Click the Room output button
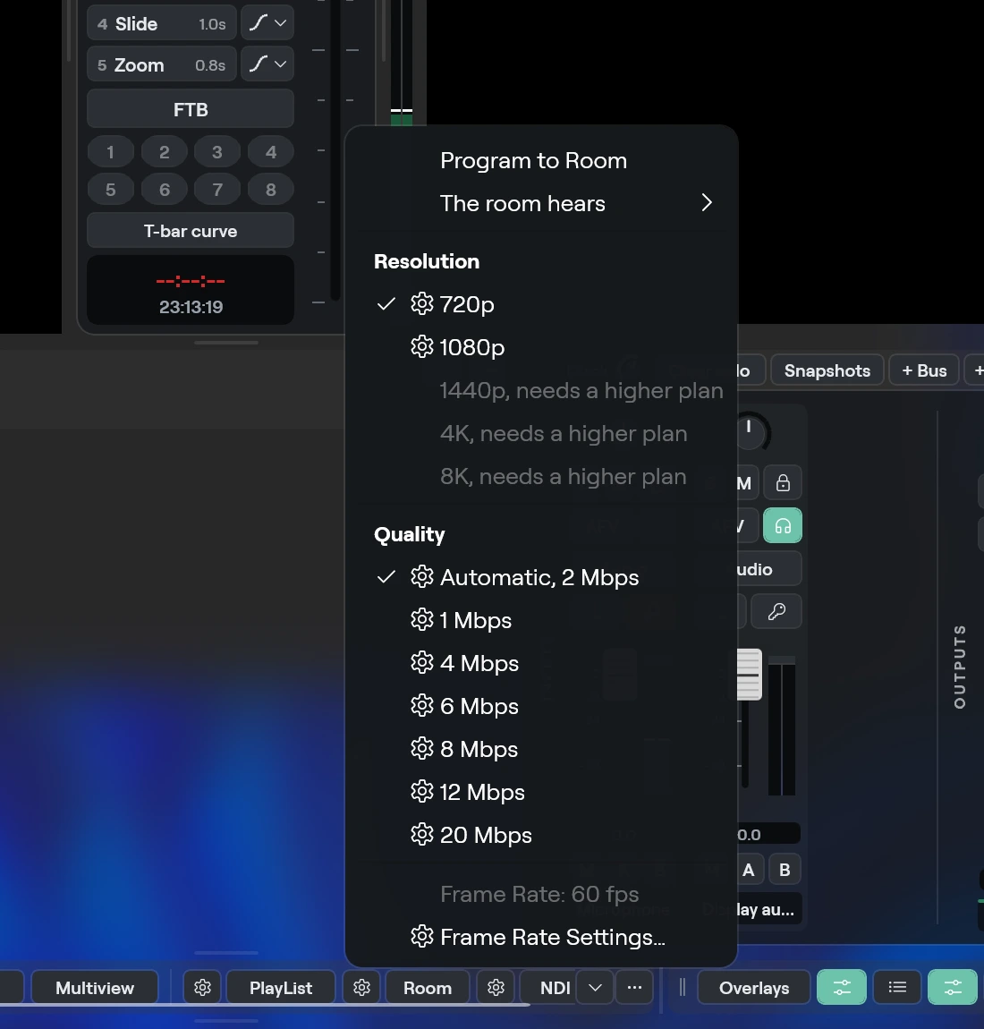The image size is (984, 1029). pyautogui.click(x=428, y=988)
